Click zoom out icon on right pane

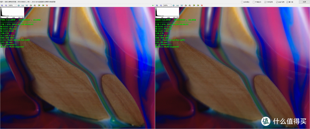point(161,5)
